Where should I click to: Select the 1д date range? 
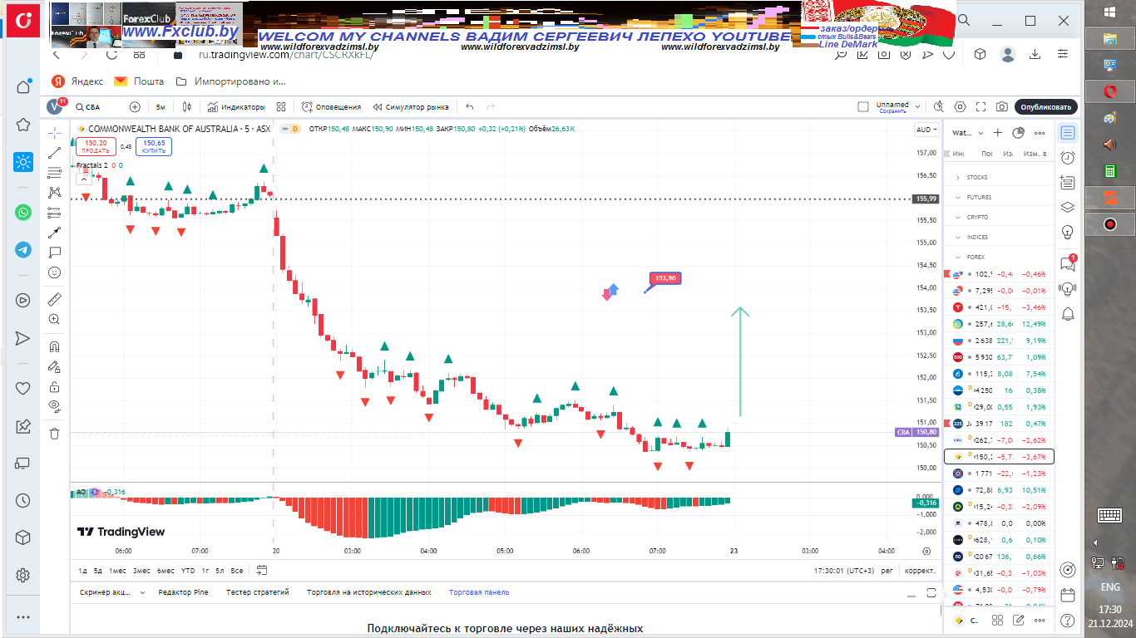click(x=82, y=571)
